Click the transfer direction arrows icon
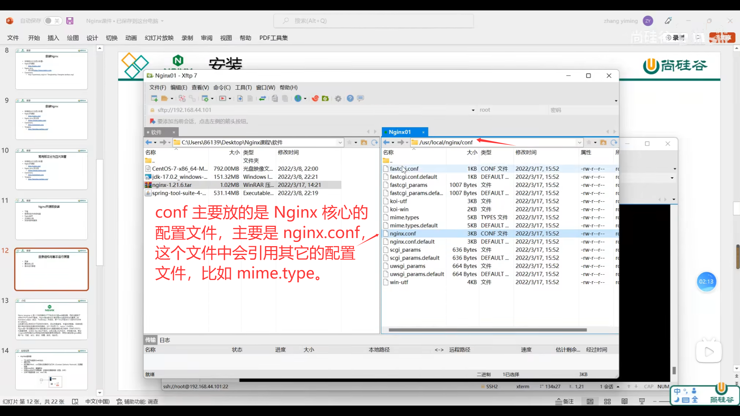The width and height of the screenshot is (740, 416). point(262,99)
